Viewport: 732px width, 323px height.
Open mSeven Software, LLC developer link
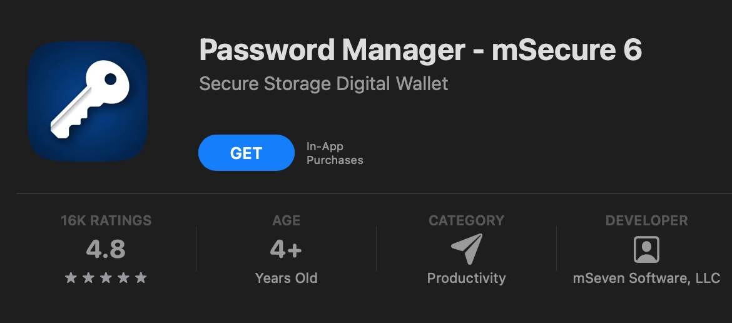pyautogui.click(x=646, y=278)
